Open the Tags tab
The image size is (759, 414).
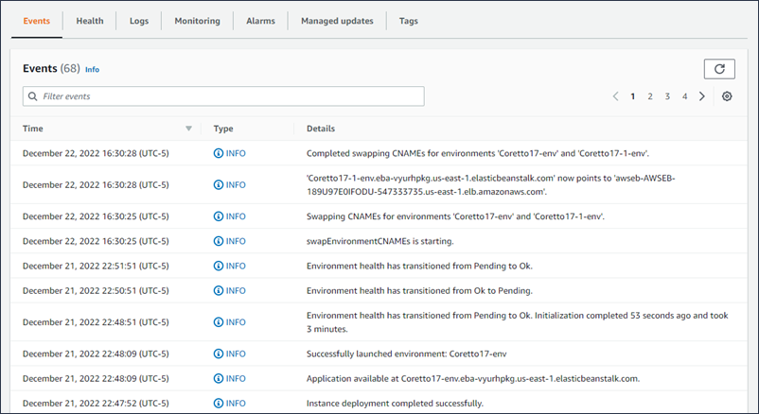tap(408, 21)
